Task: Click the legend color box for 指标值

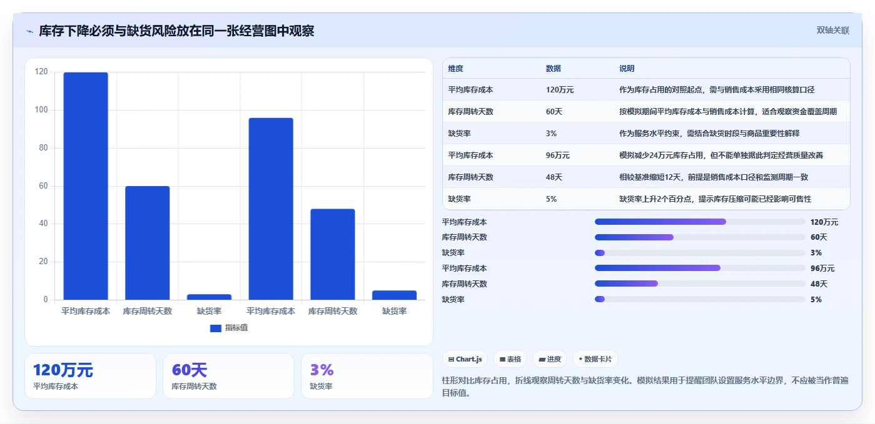Action: tap(215, 328)
